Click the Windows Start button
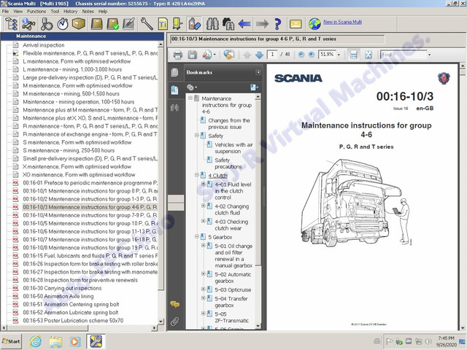The image size is (467, 350). [11, 341]
